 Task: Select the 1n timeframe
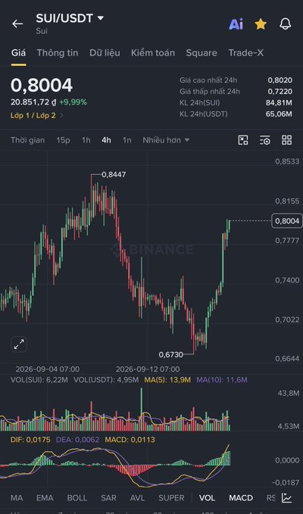click(127, 140)
